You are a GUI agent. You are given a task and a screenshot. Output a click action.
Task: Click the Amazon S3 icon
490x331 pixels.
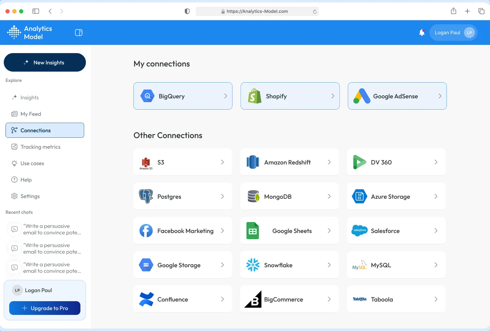point(146,163)
